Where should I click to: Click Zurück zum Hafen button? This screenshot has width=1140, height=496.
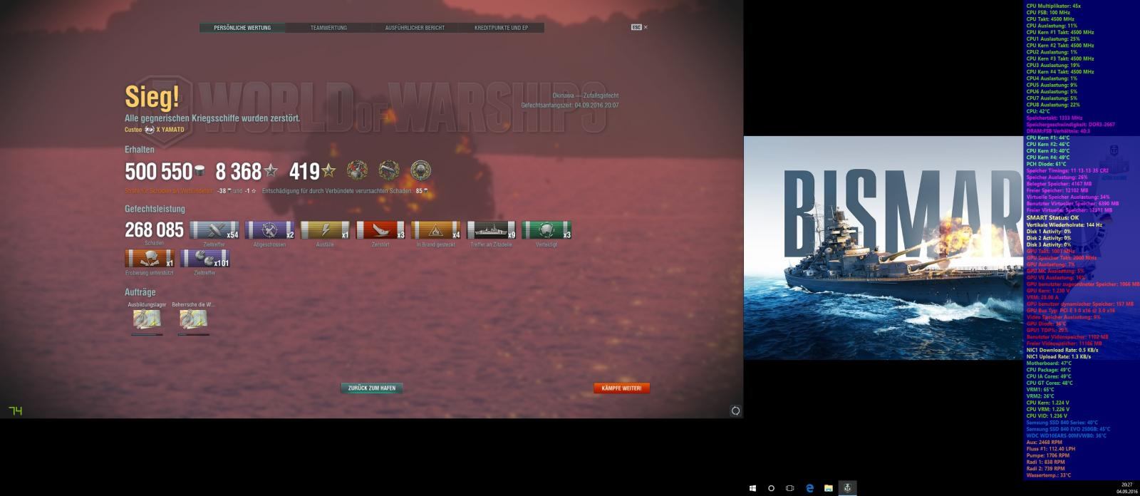click(372, 388)
